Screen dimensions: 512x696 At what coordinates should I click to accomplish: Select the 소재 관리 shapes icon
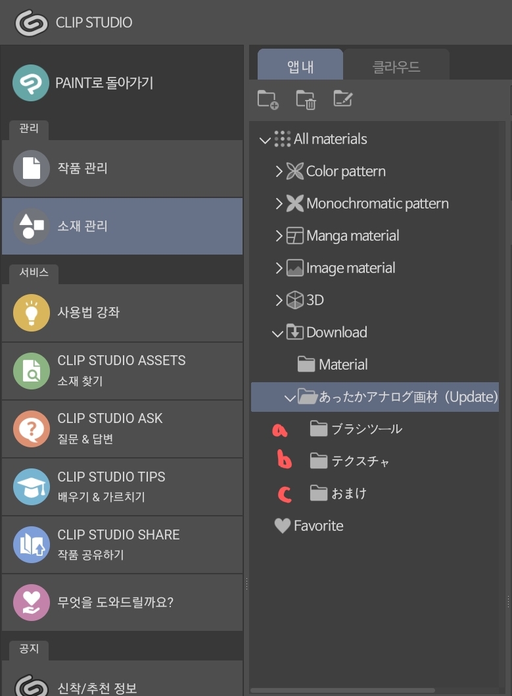31,226
